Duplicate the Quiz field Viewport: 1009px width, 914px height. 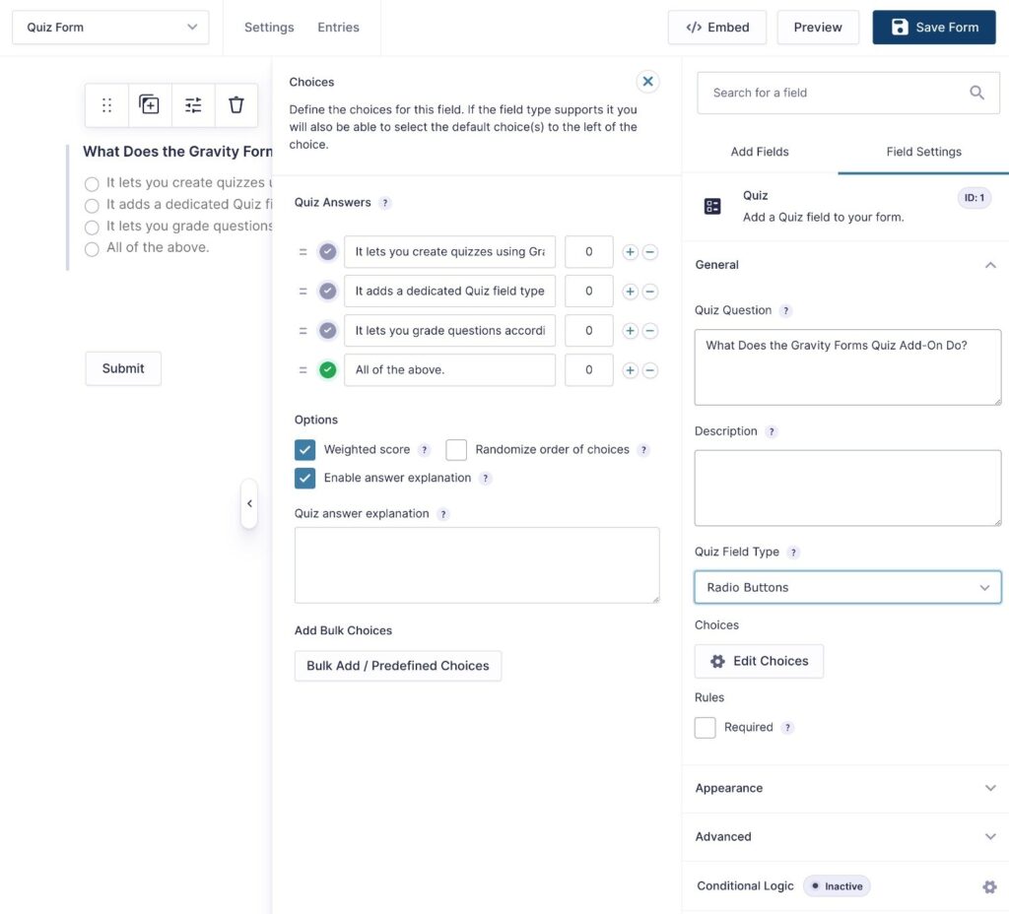[150, 104]
